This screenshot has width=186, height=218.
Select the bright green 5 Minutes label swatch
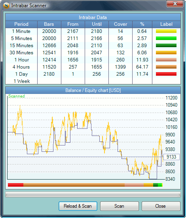click(x=166, y=38)
